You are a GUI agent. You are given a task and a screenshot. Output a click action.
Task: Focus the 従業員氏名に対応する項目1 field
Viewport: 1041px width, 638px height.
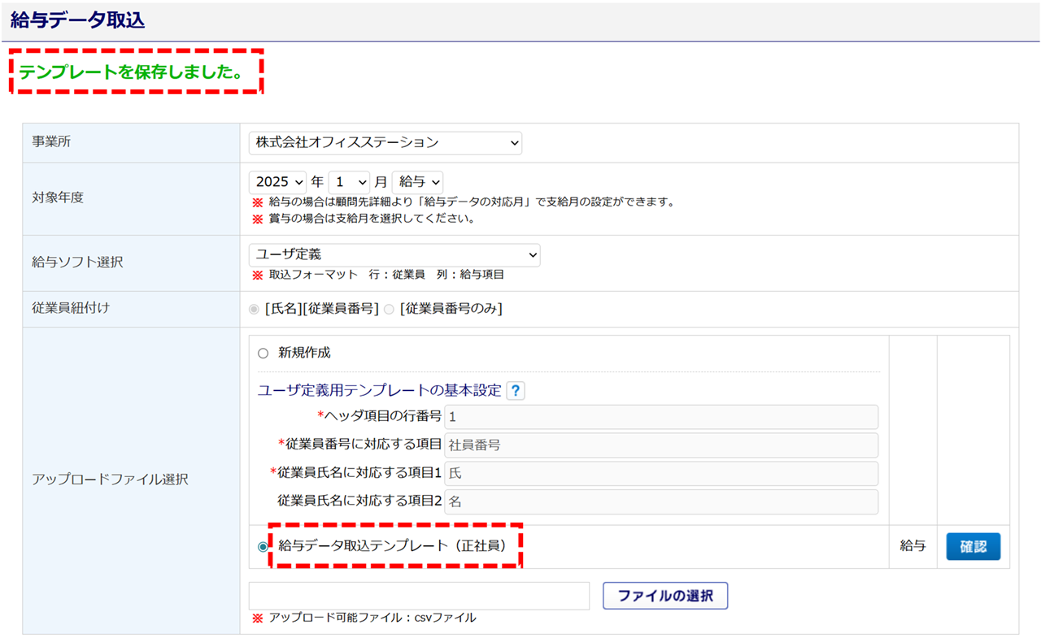[x=661, y=474]
